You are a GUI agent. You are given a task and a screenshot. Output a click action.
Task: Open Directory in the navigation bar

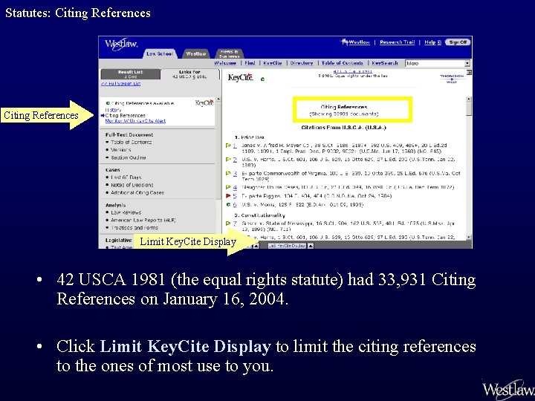coord(302,63)
